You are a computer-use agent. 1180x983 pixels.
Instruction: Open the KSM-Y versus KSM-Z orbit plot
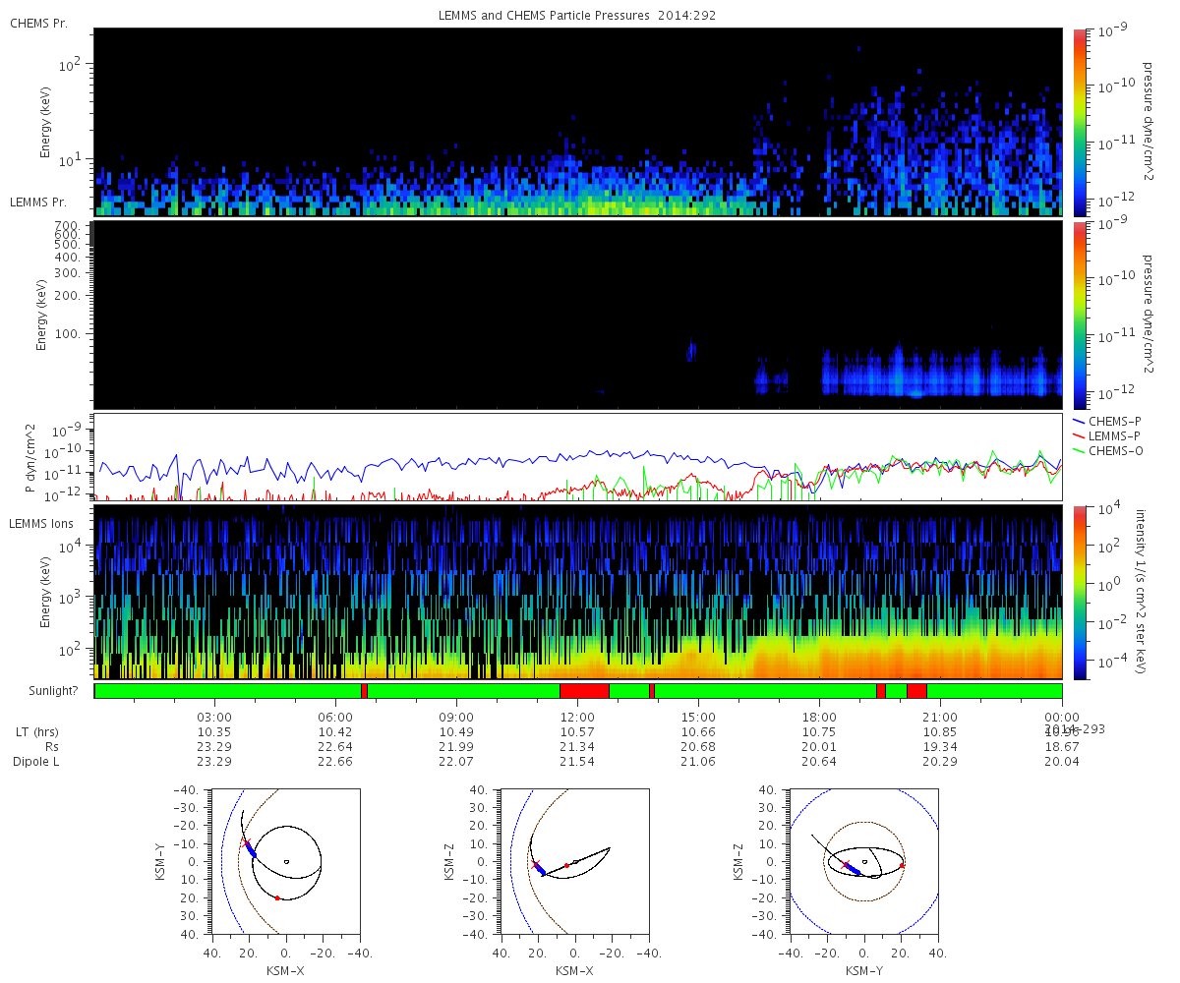click(863, 860)
